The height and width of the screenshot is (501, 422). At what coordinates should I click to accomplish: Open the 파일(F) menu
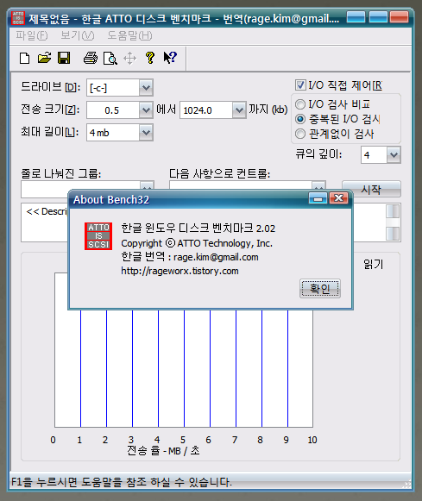click(x=32, y=35)
